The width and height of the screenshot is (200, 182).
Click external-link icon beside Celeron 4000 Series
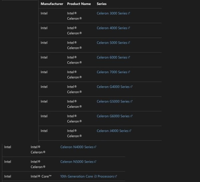129,28
